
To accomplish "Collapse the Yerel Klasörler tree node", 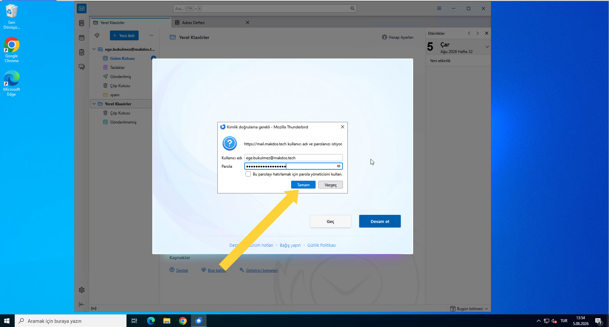I will coord(94,104).
